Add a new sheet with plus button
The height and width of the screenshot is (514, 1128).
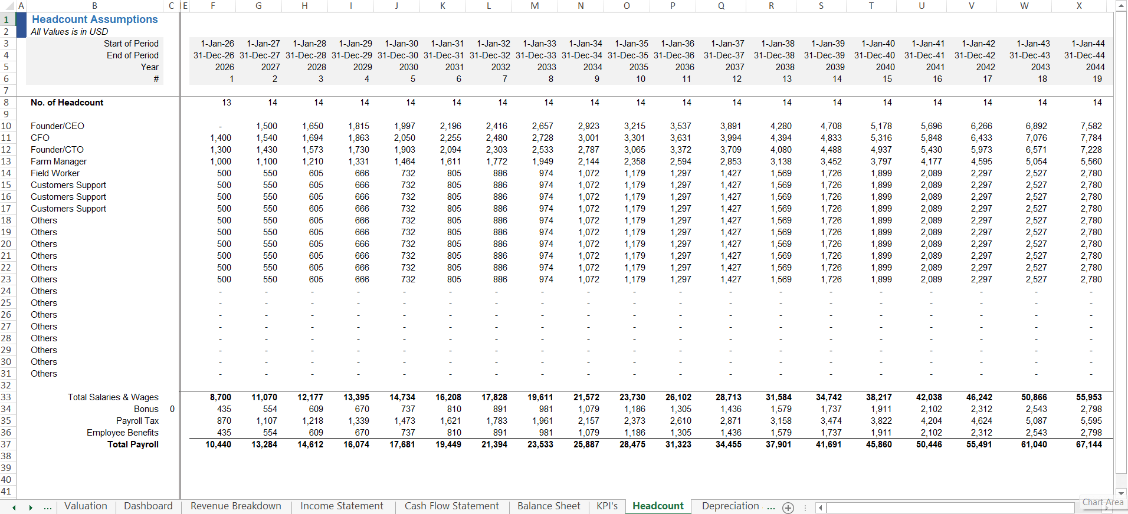(788, 508)
